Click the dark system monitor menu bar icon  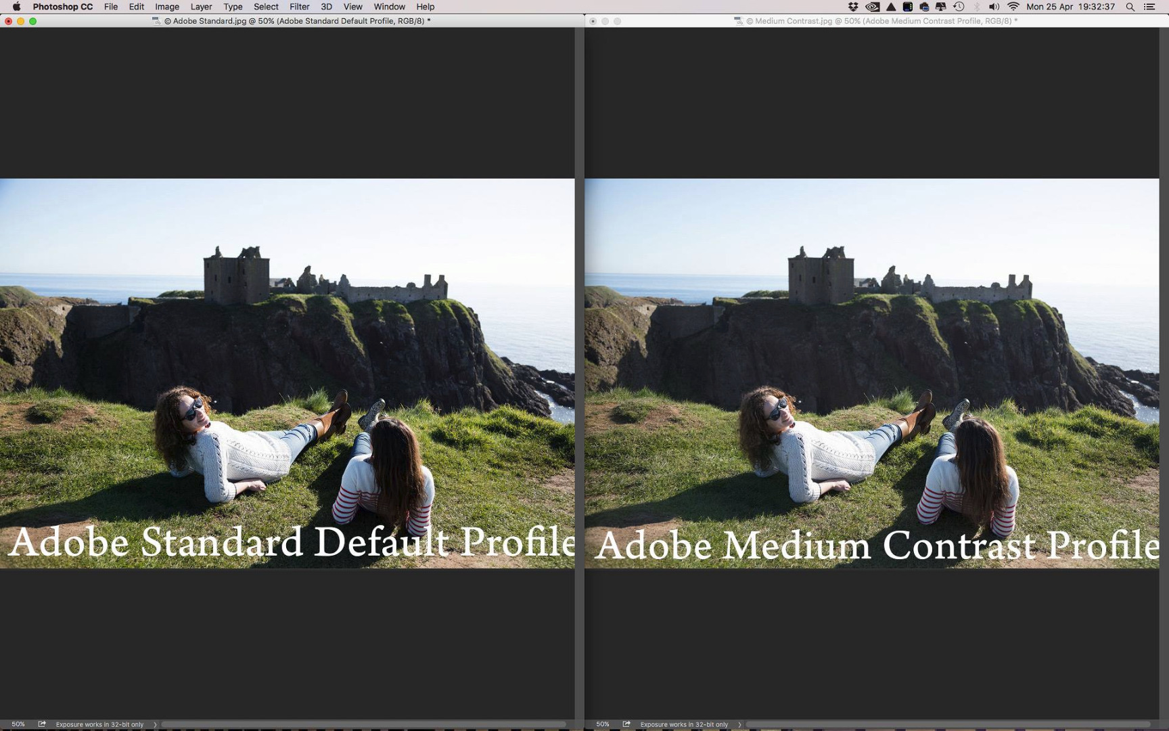click(908, 7)
